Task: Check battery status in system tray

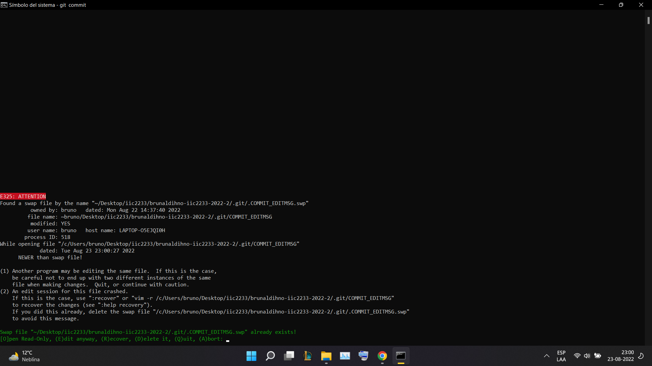Action: pos(598,356)
